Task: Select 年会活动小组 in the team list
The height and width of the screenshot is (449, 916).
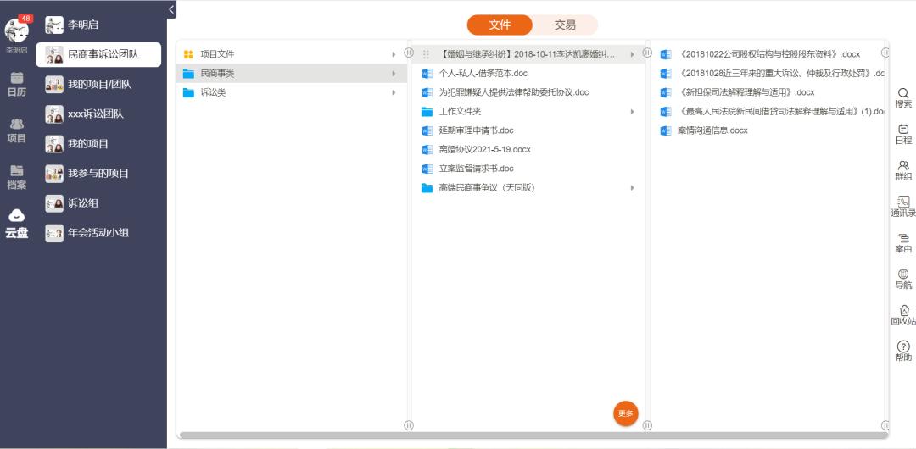Action: pyautogui.click(x=98, y=232)
